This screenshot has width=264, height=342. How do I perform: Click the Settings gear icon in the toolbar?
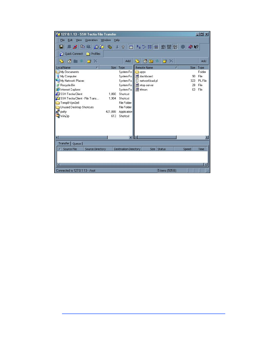click(x=110, y=47)
